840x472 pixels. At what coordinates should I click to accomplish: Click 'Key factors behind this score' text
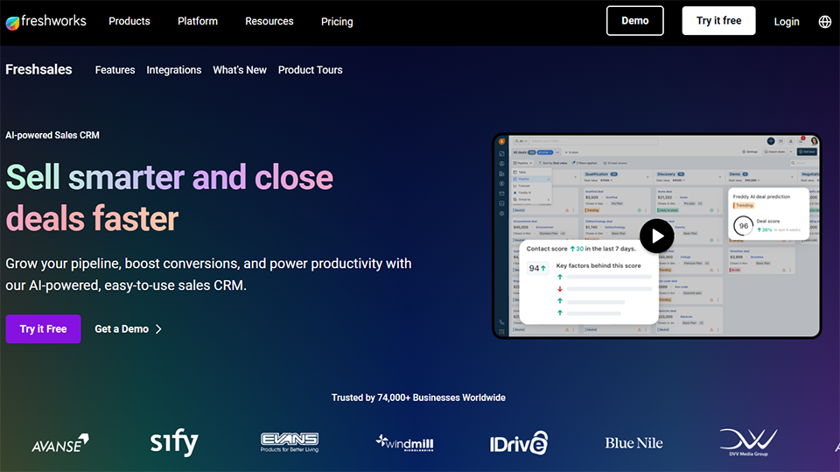click(598, 265)
